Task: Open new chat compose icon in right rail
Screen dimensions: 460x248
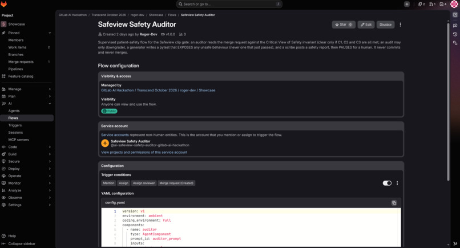Action: pyautogui.click(x=455, y=15)
